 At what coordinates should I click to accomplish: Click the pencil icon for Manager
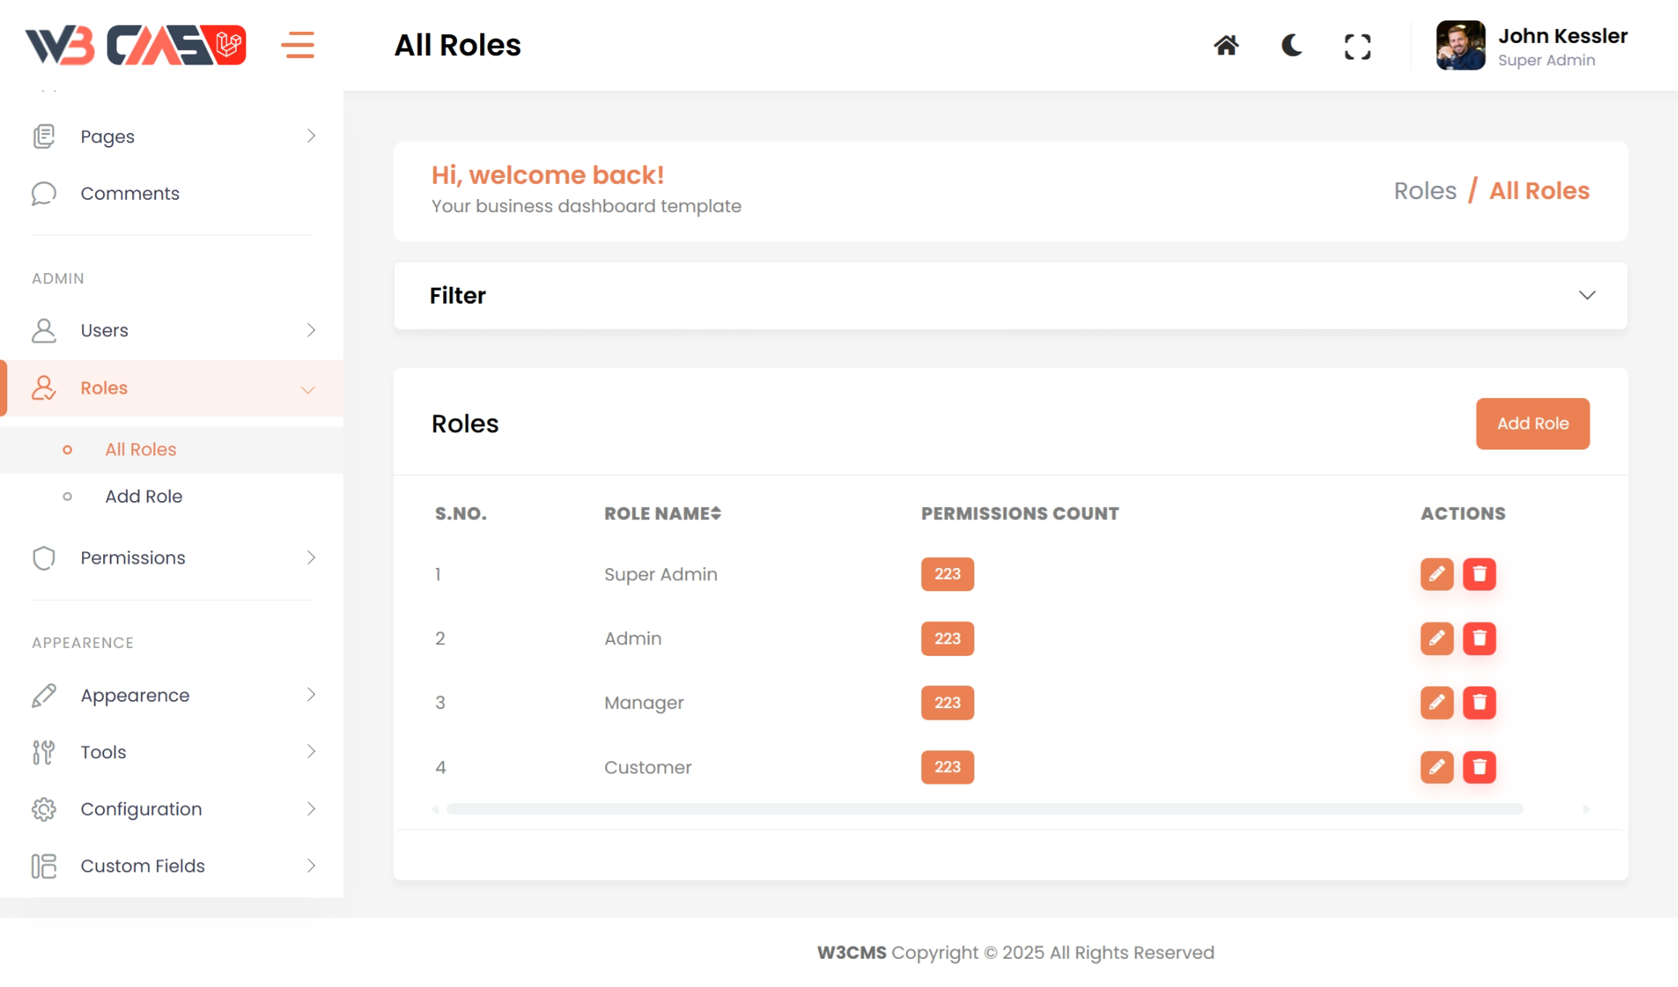coord(1436,702)
